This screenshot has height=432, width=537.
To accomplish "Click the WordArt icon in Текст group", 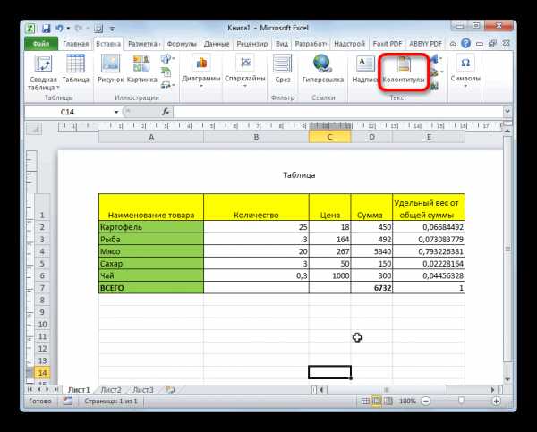I will tap(434, 59).
